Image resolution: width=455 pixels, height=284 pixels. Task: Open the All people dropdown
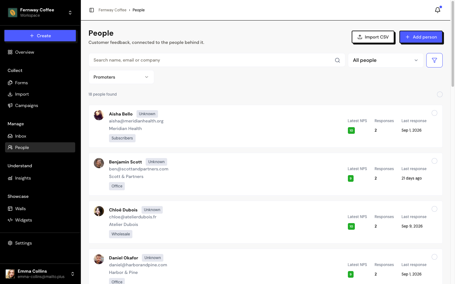(x=386, y=60)
